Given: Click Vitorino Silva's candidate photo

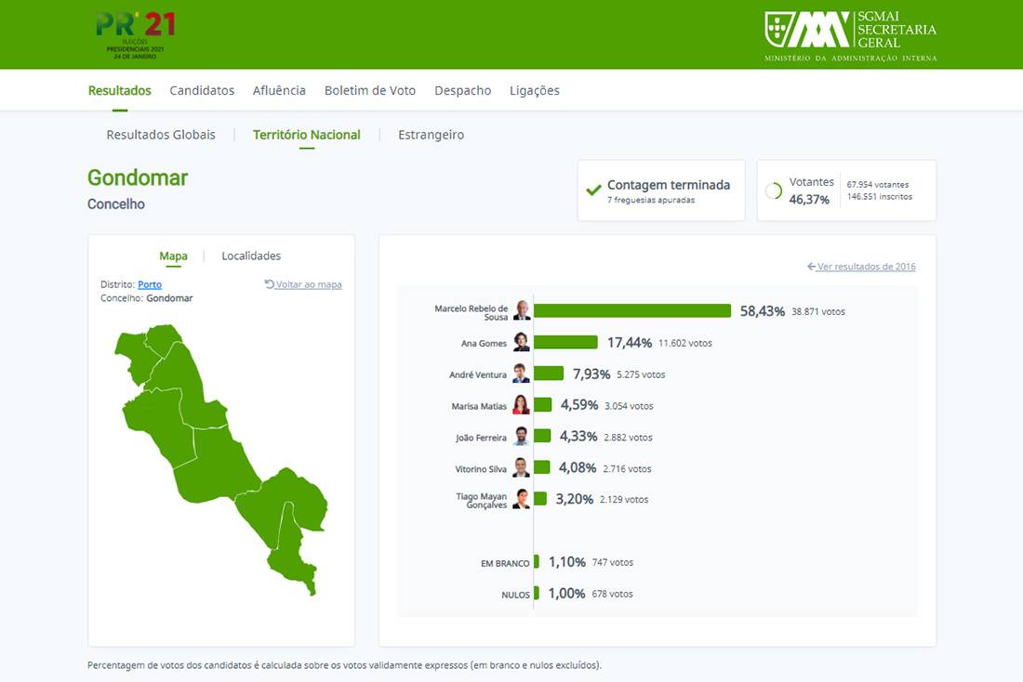Looking at the screenshot, I should (x=522, y=468).
